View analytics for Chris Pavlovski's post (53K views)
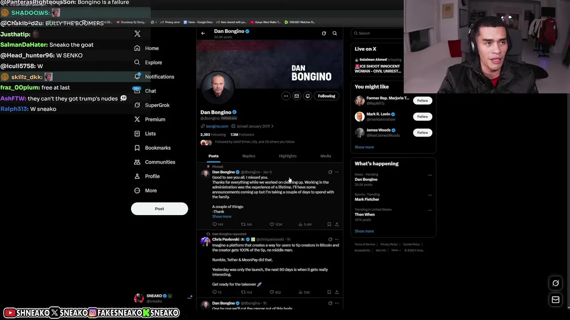The image size is (570, 320). point(304,292)
